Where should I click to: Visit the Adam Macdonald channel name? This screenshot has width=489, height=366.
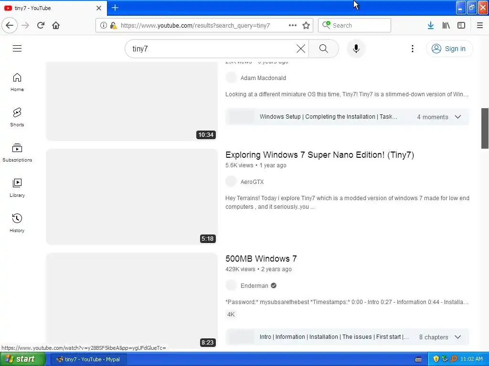tap(263, 78)
